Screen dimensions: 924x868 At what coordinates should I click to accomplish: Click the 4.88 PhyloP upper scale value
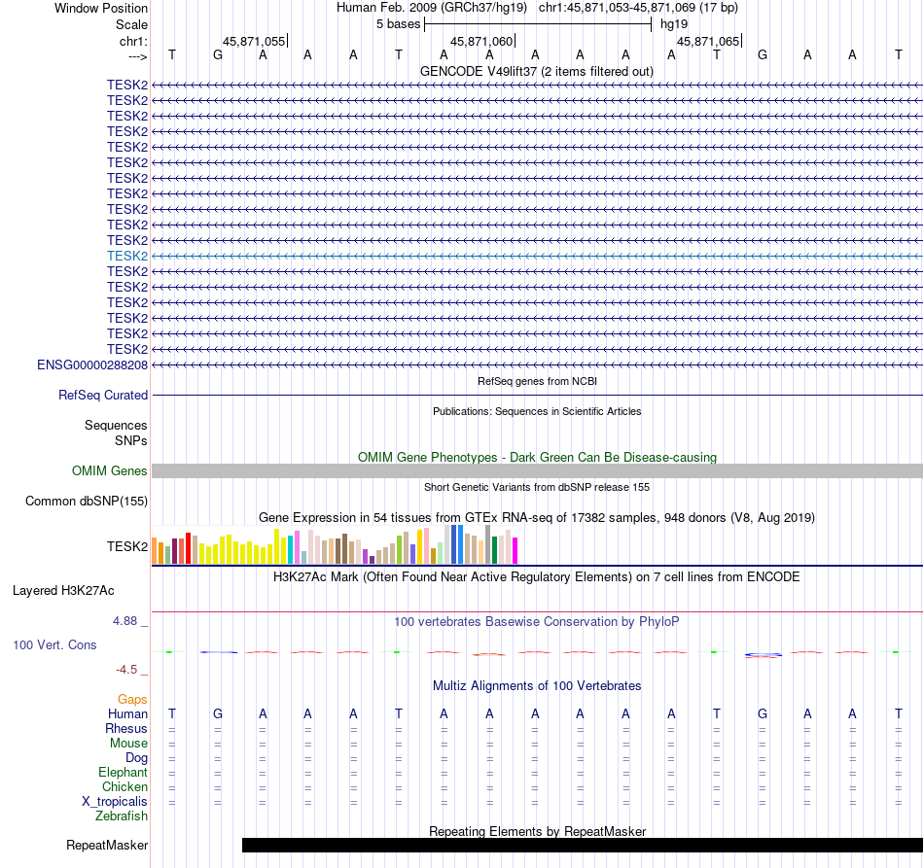coord(124,621)
